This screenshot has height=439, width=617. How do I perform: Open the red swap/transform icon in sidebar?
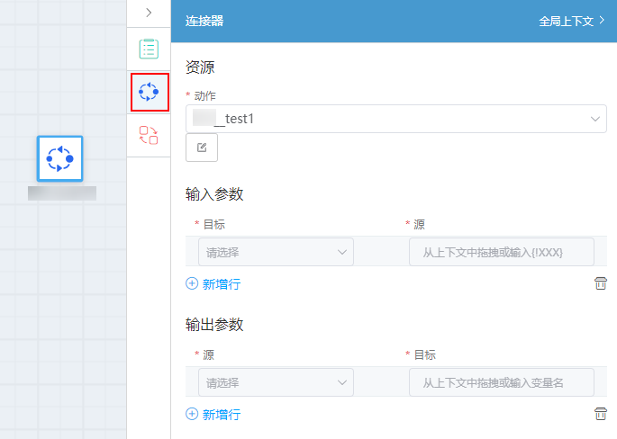point(149,135)
